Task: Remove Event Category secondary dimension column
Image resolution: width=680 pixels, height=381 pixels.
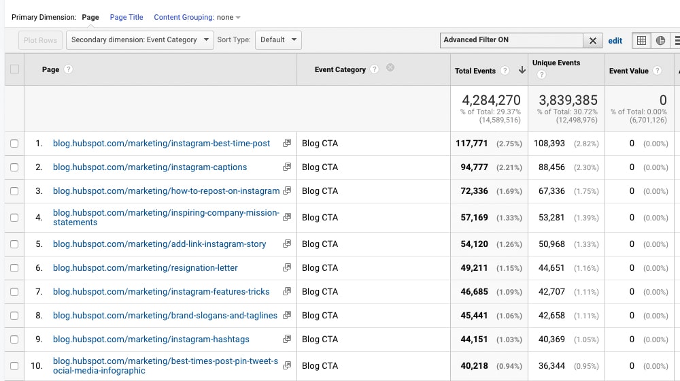Action: click(390, 68)
